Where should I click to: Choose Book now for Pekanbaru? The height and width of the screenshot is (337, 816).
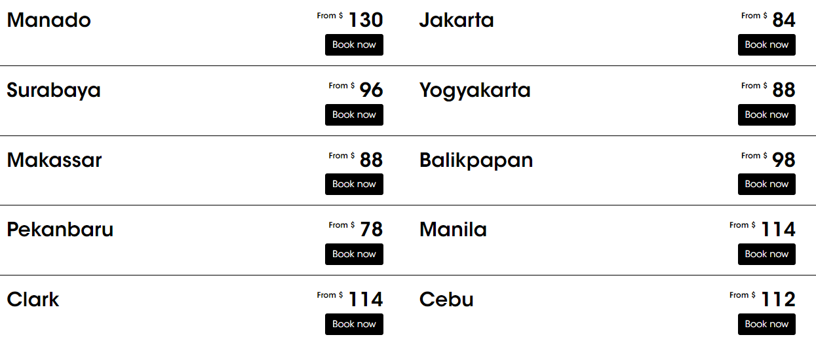[x=354, y=255]
